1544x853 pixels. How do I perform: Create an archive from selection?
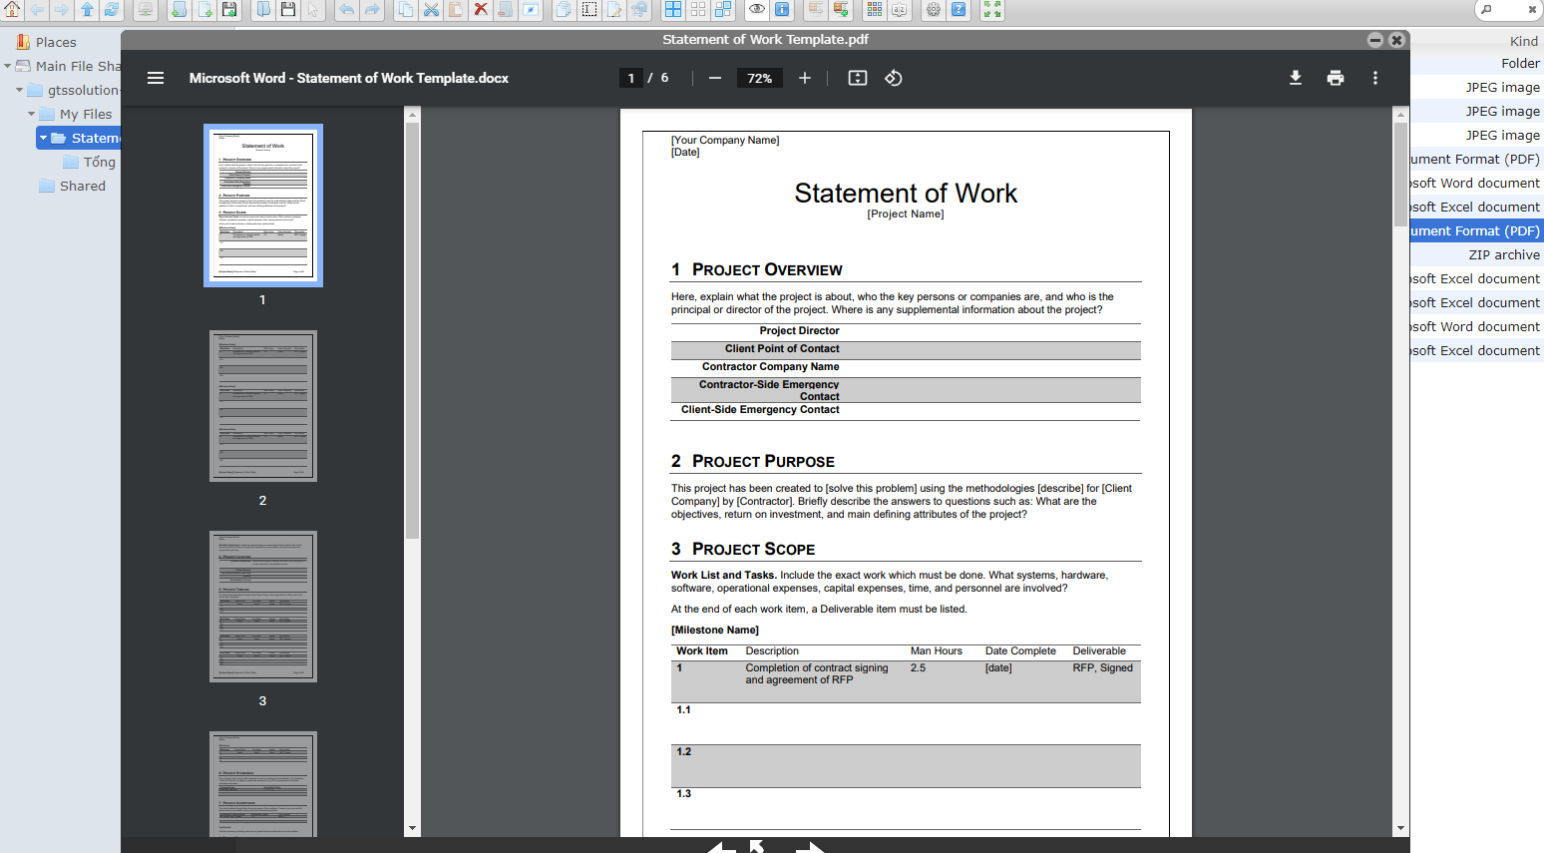[x=841, y=10]
